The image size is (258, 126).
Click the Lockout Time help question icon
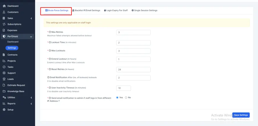point(50,42)
